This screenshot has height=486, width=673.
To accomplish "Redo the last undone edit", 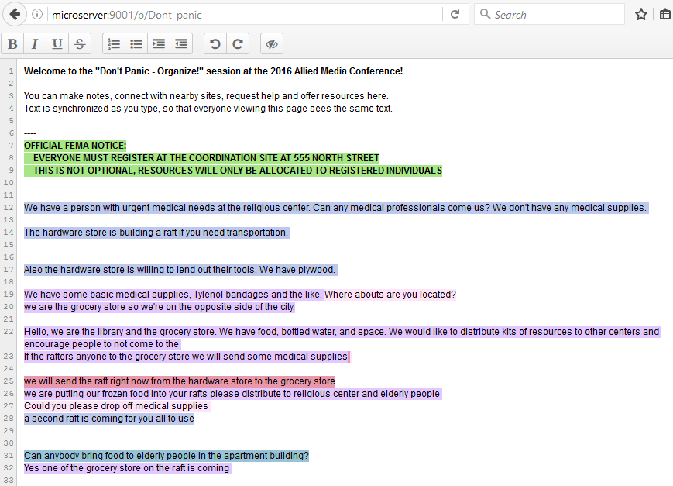I will point(238,44).
